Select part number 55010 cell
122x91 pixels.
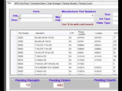[x=26, y=60]
